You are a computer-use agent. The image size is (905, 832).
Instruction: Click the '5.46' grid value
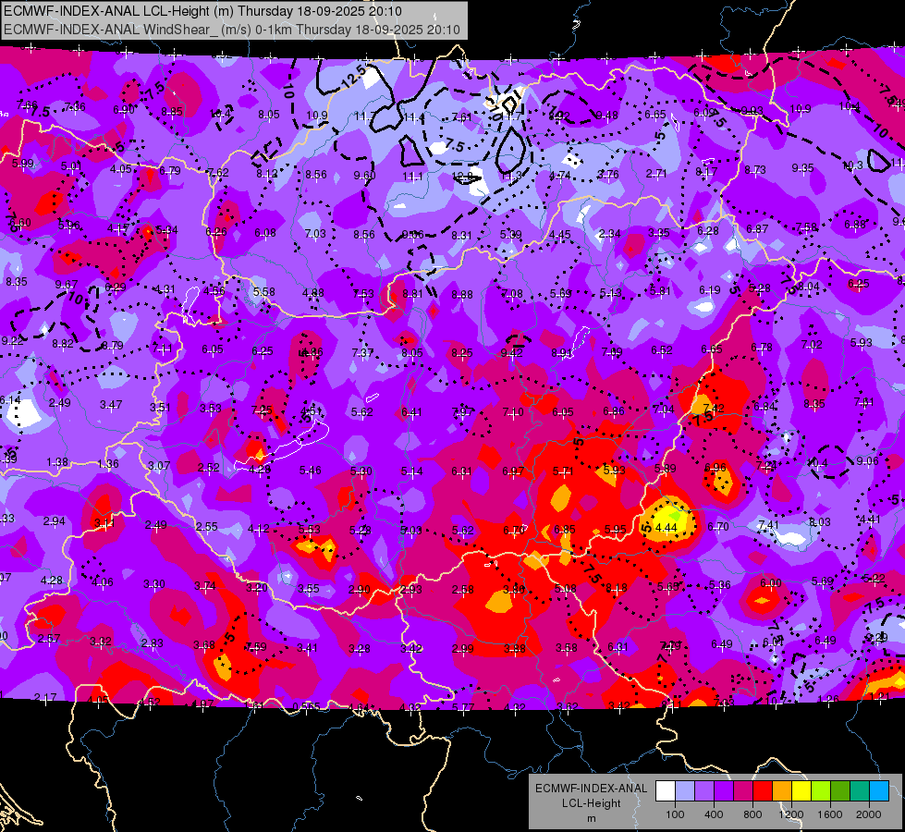click(311, 470)
